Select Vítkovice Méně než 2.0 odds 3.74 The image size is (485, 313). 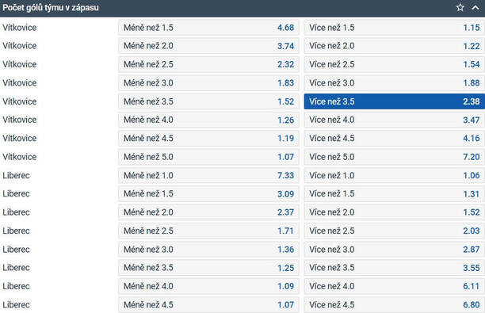pos(208,46)
